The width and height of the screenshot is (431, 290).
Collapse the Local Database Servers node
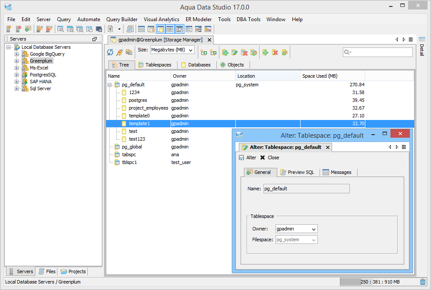point(9,47)
